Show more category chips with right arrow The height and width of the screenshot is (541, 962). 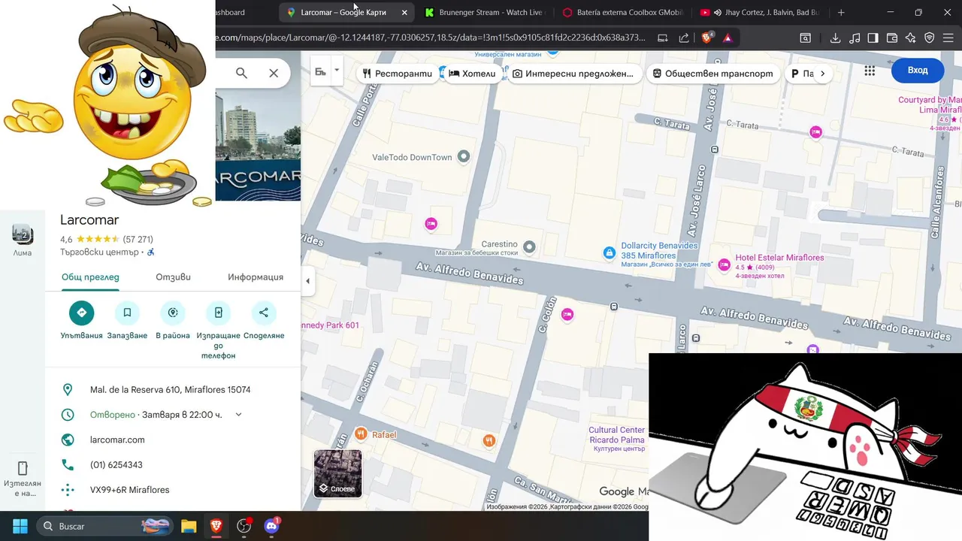[x=822, y=74]
